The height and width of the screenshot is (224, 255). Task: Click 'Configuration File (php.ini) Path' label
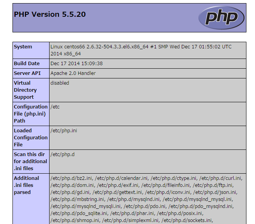30,114
